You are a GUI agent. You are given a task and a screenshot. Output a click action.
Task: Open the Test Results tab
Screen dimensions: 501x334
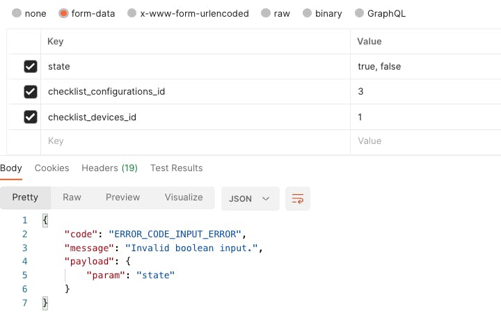(x=176, y=168)
